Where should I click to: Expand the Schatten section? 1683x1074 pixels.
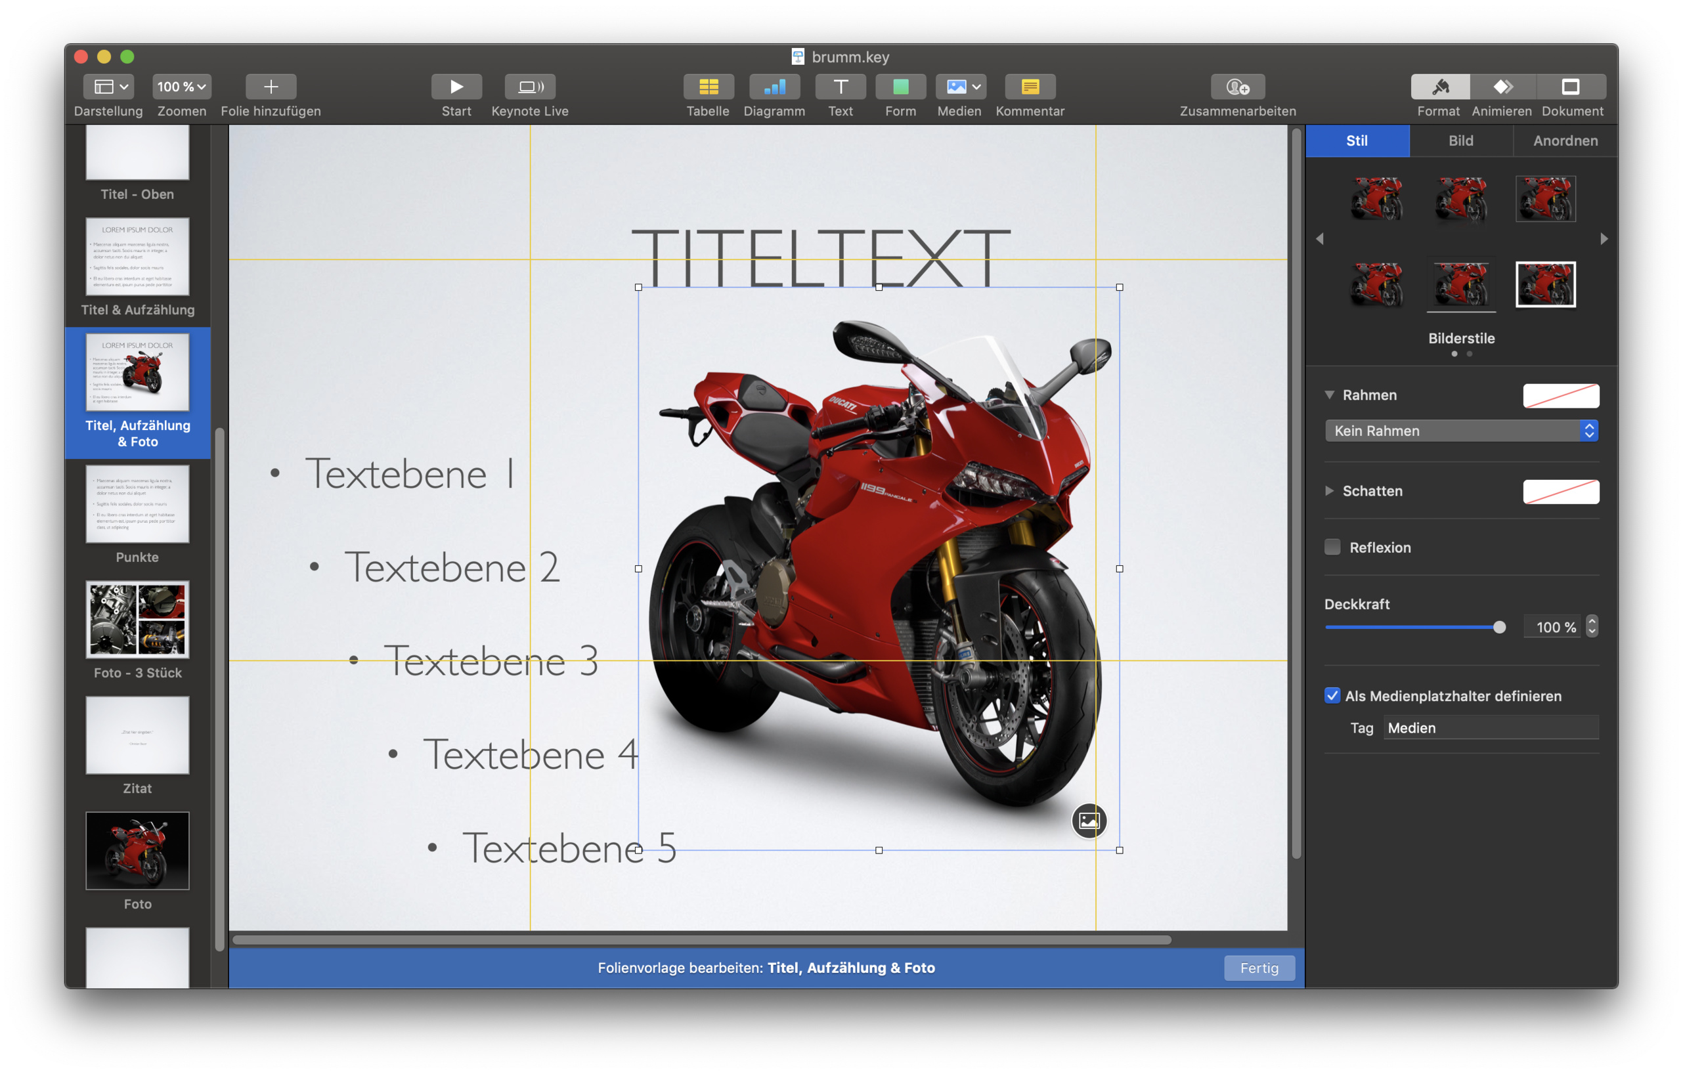pyautogui.click(x=1329, y=490)
